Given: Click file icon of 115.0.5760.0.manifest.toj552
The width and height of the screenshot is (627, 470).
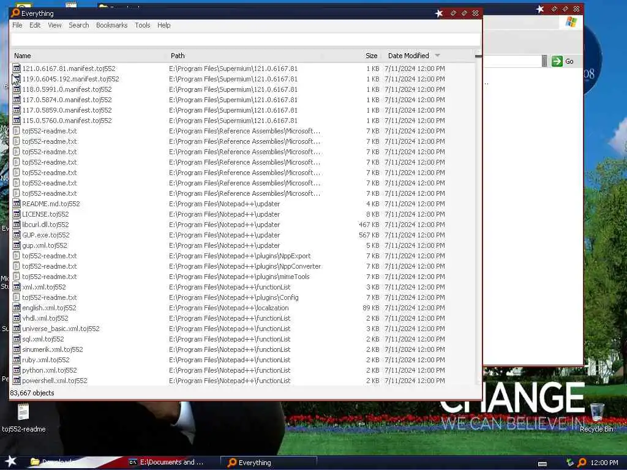Looking at the screenshot, I should click(17, 121).
